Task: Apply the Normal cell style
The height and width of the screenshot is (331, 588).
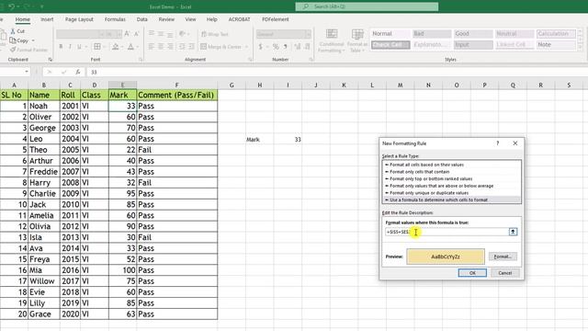Action: [x=390, y=34]
